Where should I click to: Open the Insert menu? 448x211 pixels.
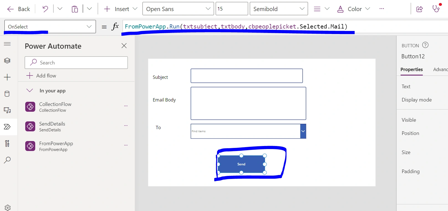click(121, 9)
